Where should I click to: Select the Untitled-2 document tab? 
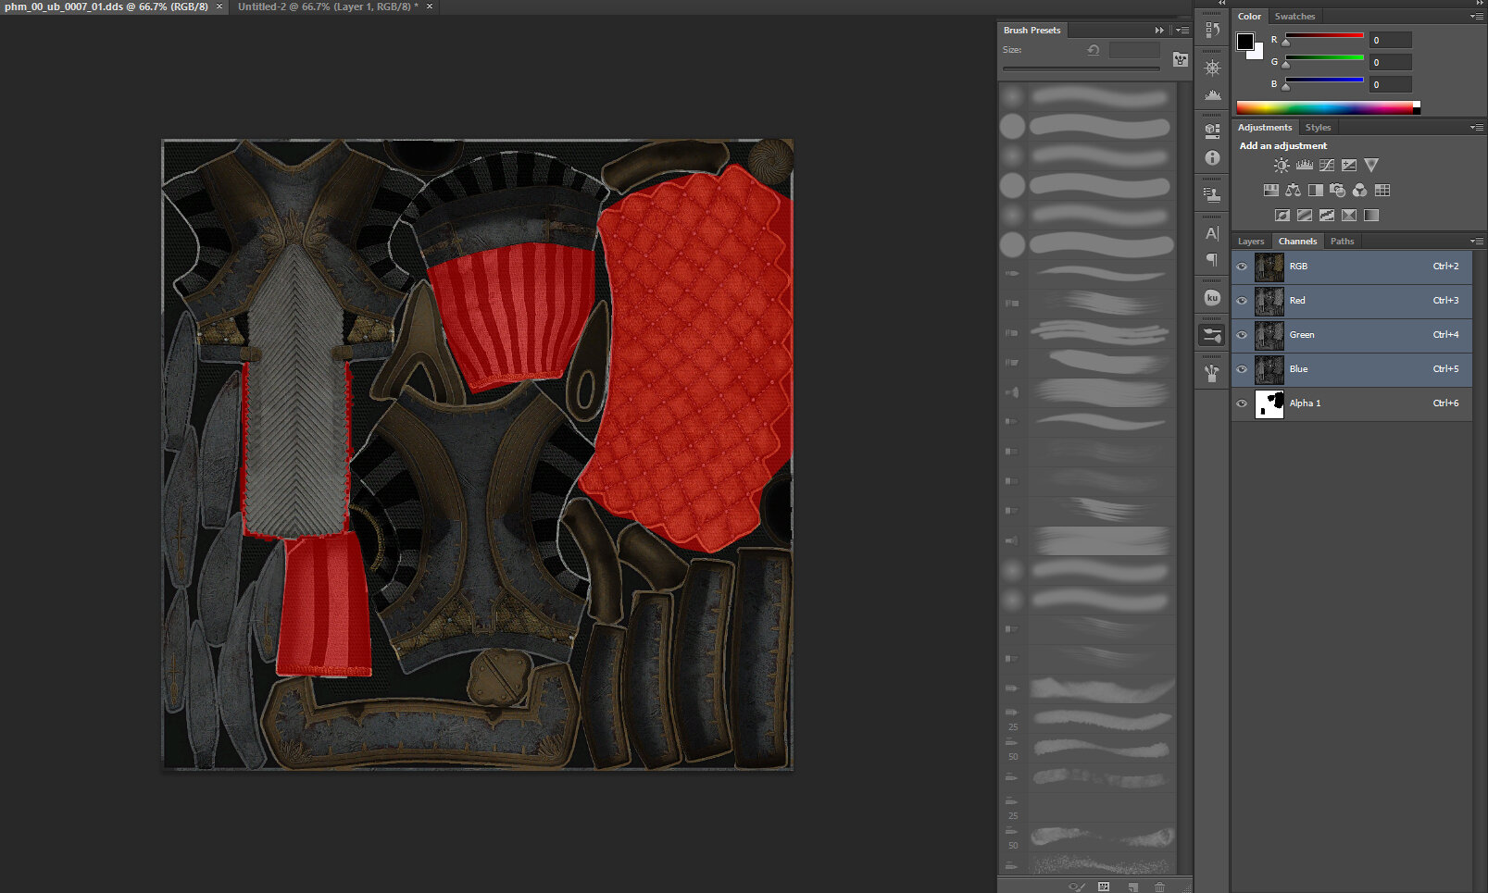click(x=328, y=6)
